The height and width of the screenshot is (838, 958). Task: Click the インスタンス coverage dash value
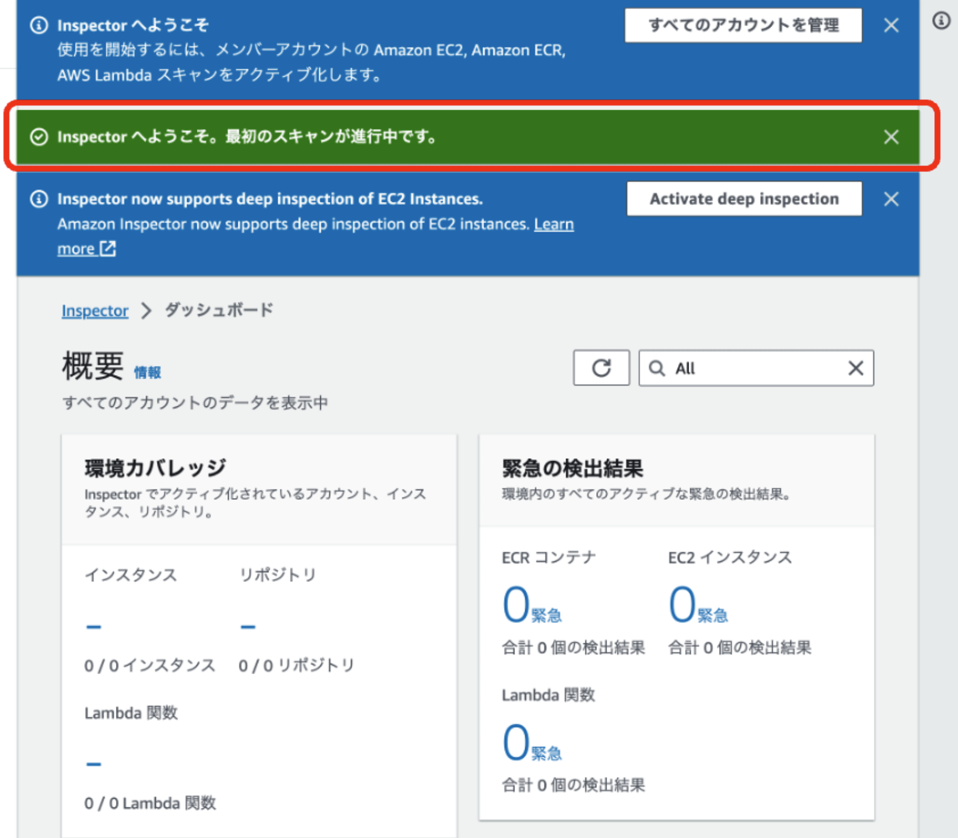pyautogui.click(x=93, y=626)
